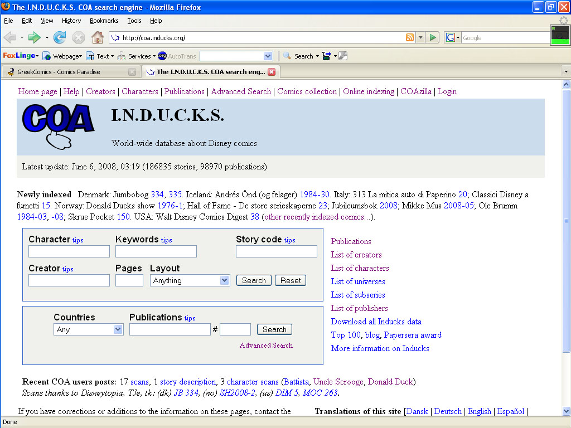Expand the address bar URL history dropdown
This screenshot has width=571, height=428.
coord(420,37)
